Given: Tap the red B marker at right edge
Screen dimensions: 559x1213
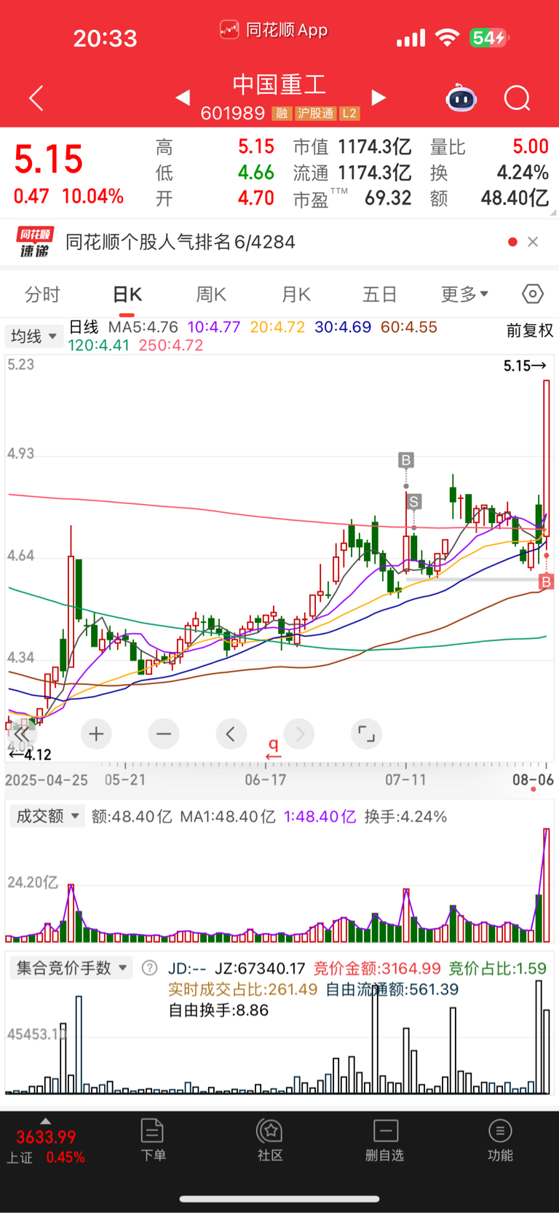Looking at the screenshot, I should click(546, 581).
